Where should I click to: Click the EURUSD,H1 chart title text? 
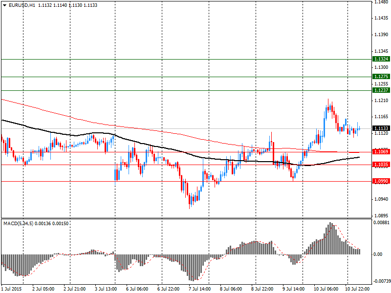(x=22, y=5)
